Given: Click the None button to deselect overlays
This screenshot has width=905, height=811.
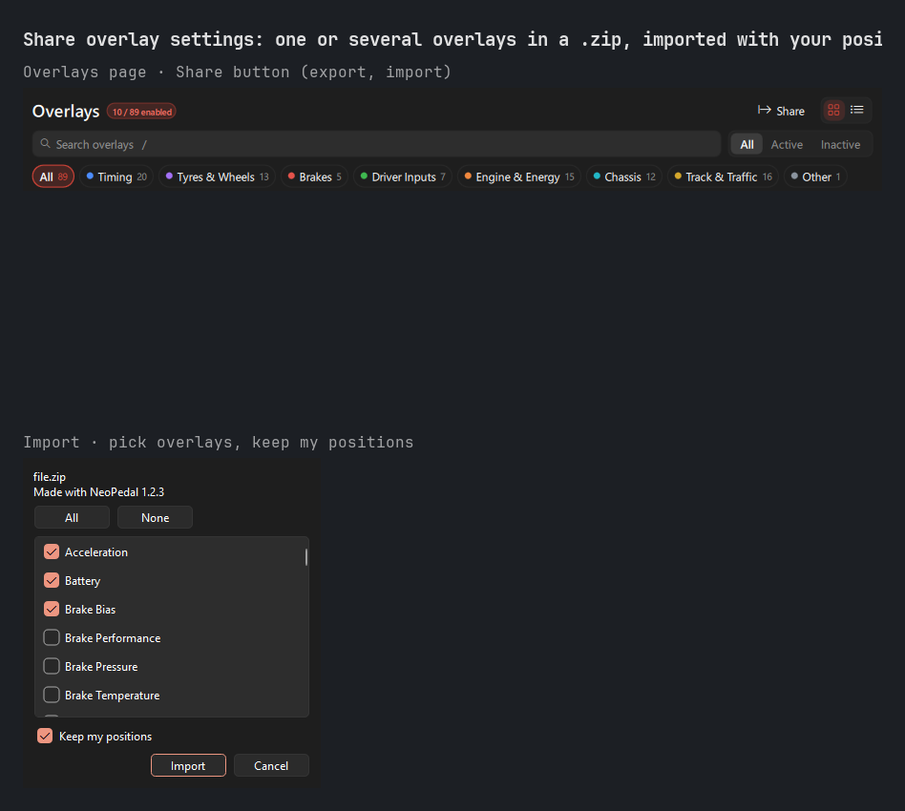Looking at the screenshot, I should click(156, 517).
